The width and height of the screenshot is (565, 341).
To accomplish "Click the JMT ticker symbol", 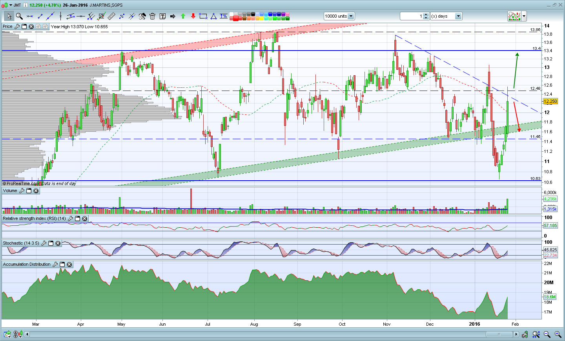I will click(x=17, y=5).
